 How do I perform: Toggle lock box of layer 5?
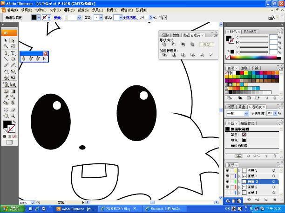pyautogui.click(x=232, y=170)
